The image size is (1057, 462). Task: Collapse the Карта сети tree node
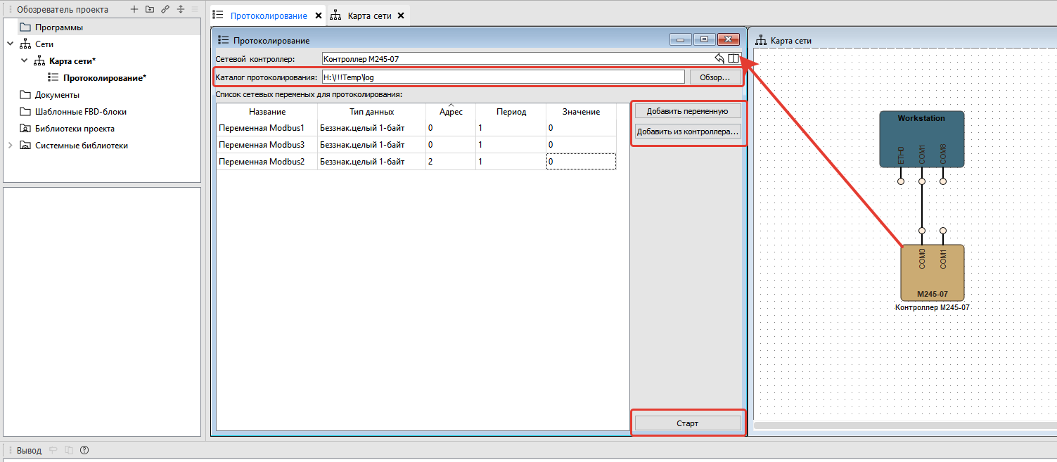tap(25, 61)
